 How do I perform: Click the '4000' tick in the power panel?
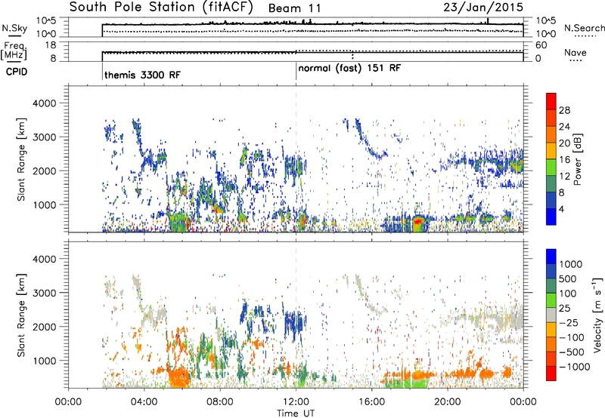click(44, 103)
